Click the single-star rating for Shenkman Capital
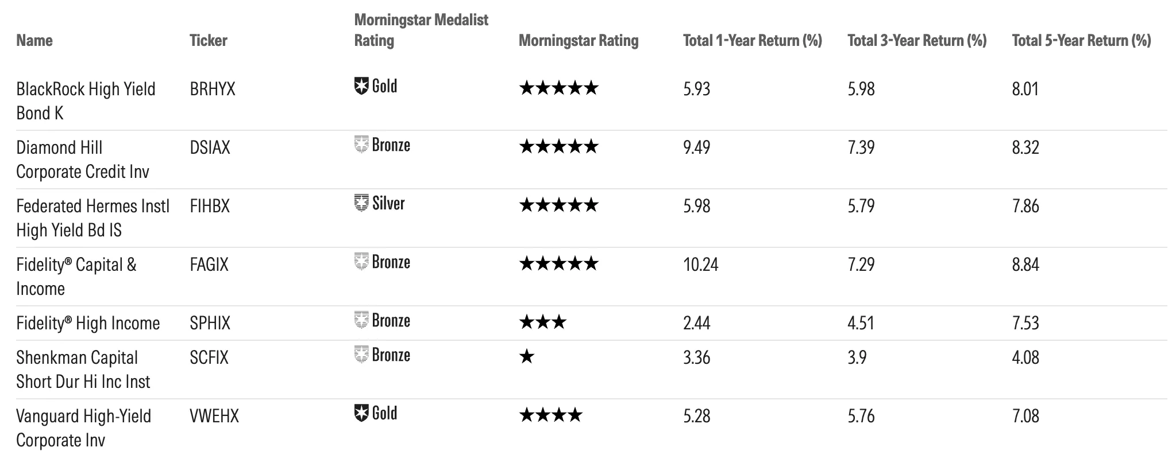1172x451 pixels. click(527, 357)
